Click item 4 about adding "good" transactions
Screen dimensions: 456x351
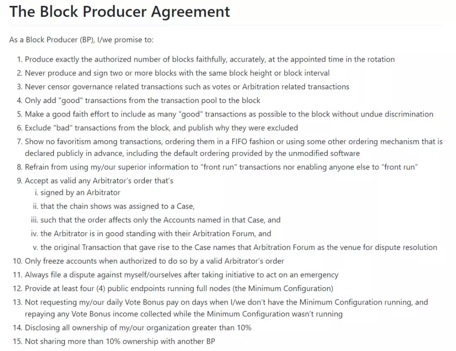click(x=142, y=100)
